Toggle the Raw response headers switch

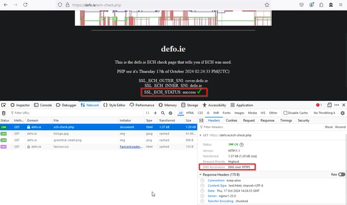(342, 175)
